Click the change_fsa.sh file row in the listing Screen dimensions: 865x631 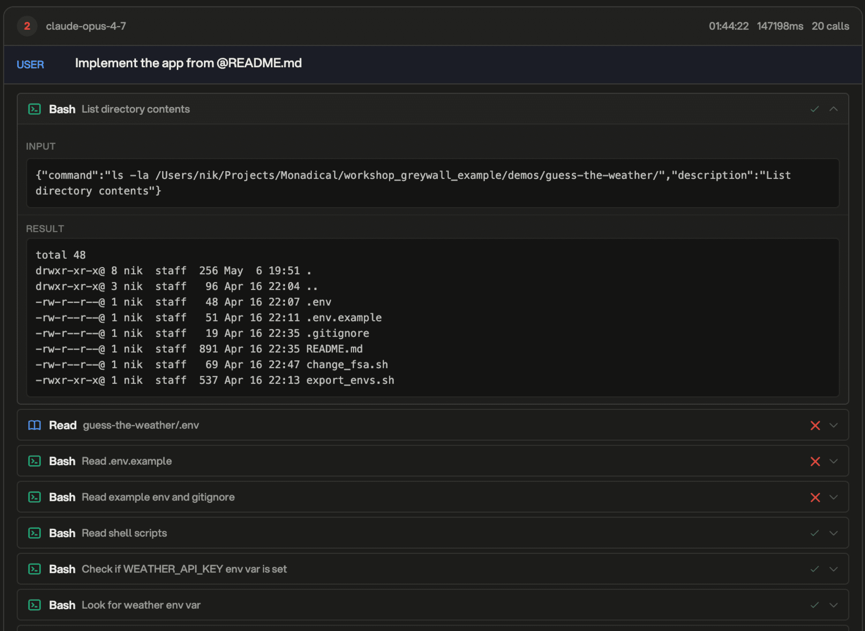point(212,364)
